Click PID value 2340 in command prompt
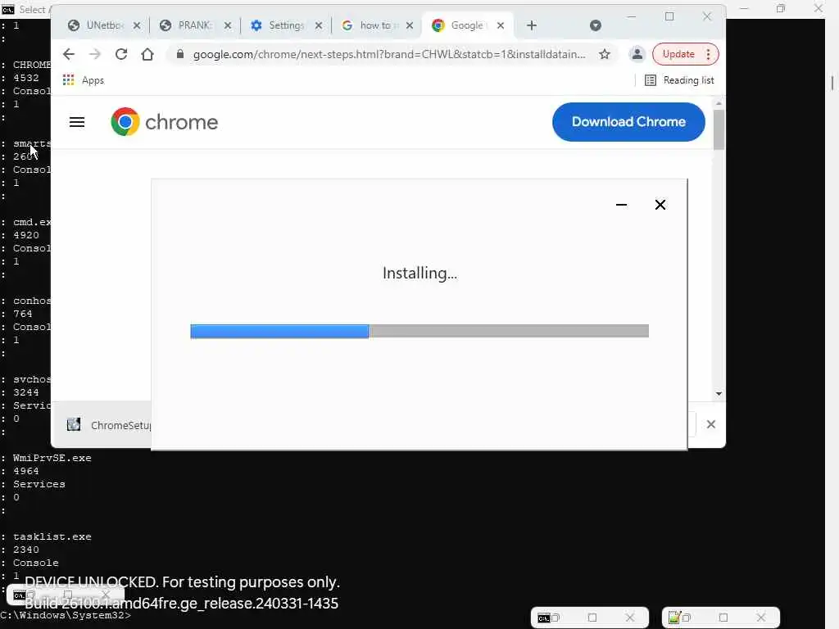 pos(26,550)
